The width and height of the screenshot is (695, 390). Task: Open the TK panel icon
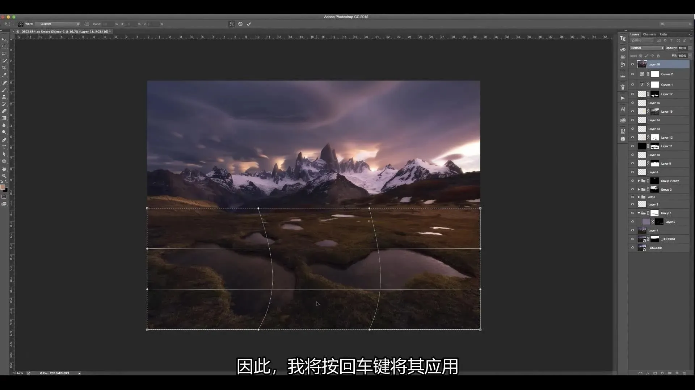pyautogui.click(x=623, y=39)
